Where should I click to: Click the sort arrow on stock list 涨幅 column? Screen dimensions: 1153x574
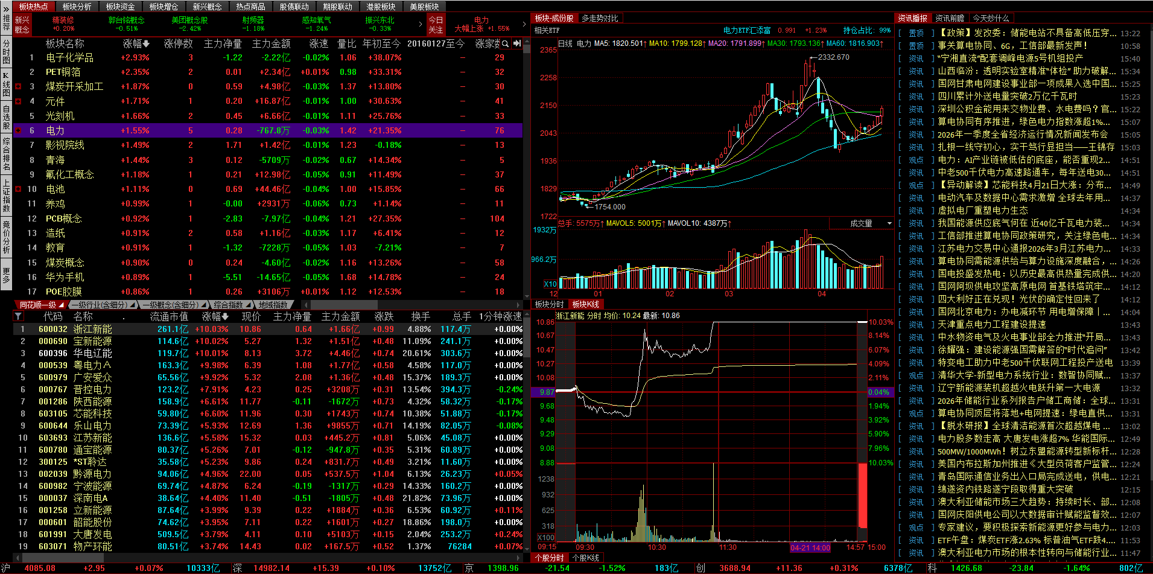225,316
